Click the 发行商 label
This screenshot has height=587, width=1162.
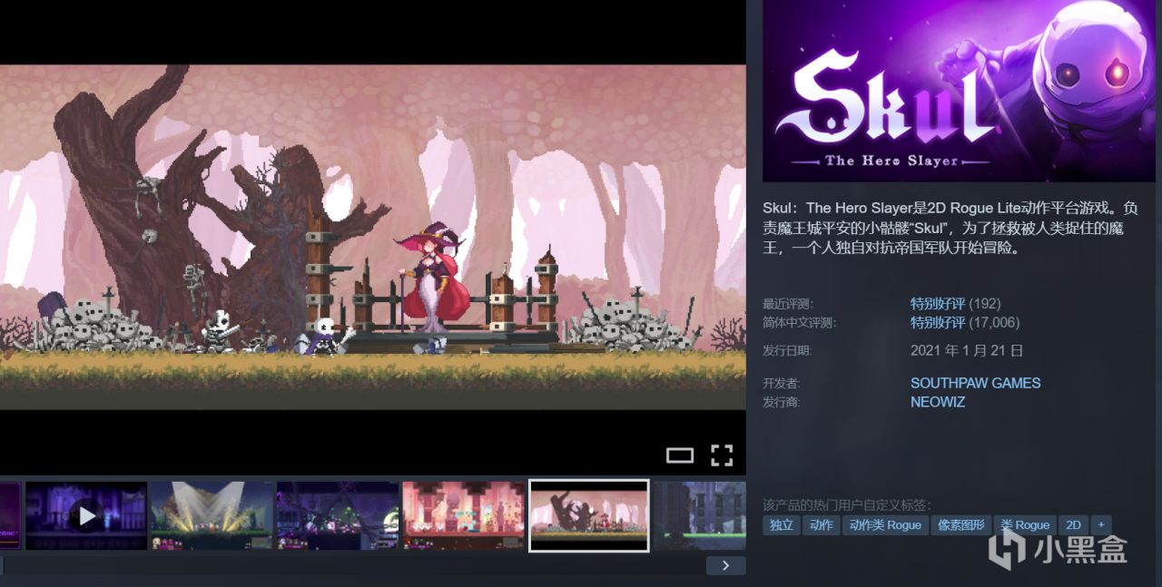[x=782, y=402]
